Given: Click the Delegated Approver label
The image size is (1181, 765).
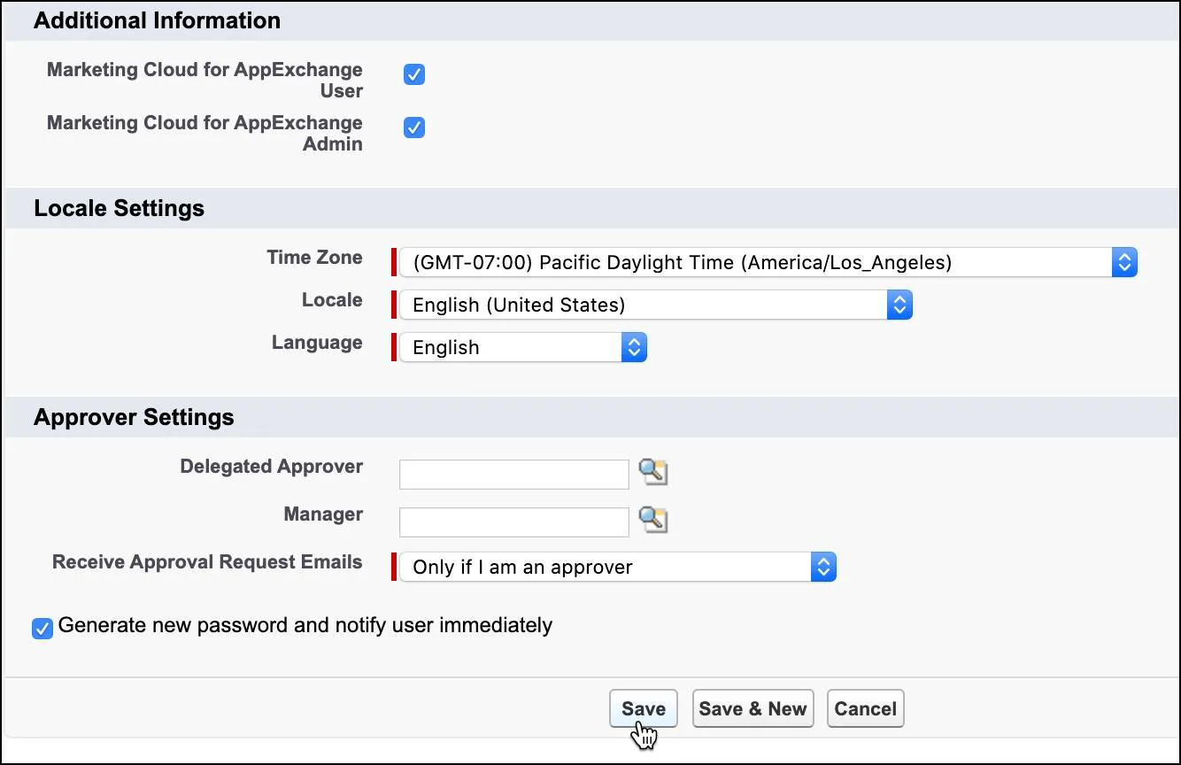Looking at the screenshot, I should (x=271, y=467).
